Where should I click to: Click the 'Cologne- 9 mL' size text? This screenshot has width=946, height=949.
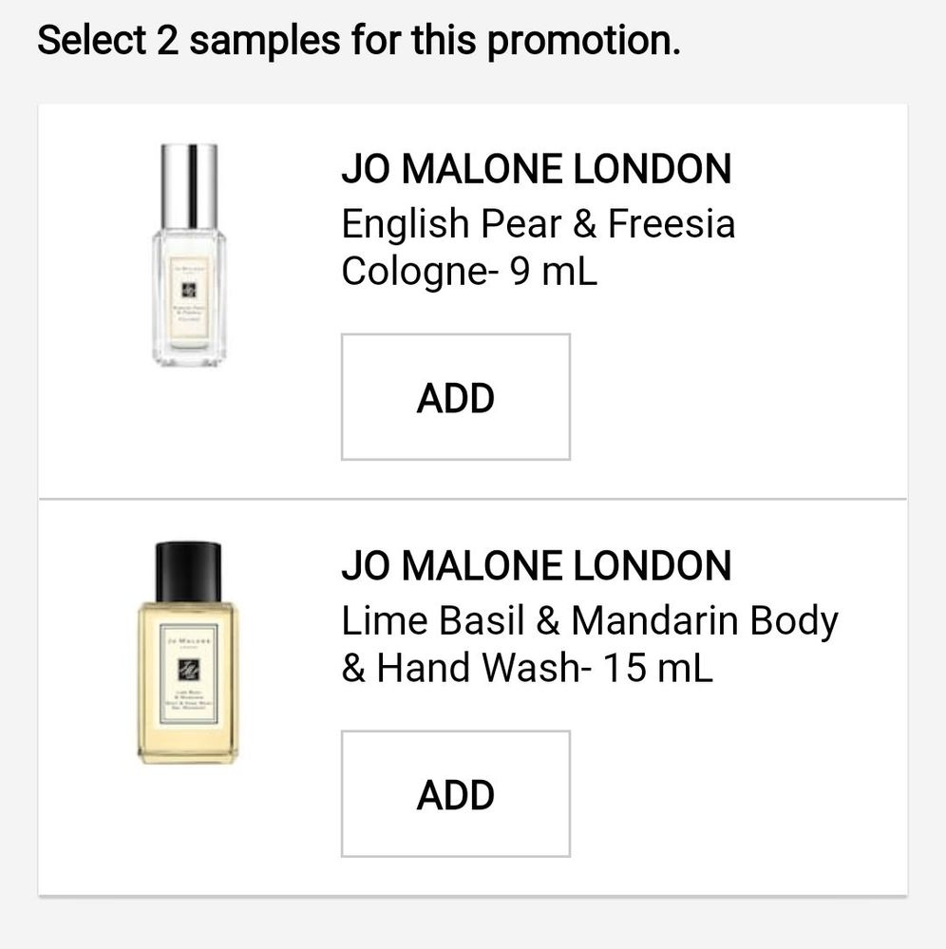[469, 272]
